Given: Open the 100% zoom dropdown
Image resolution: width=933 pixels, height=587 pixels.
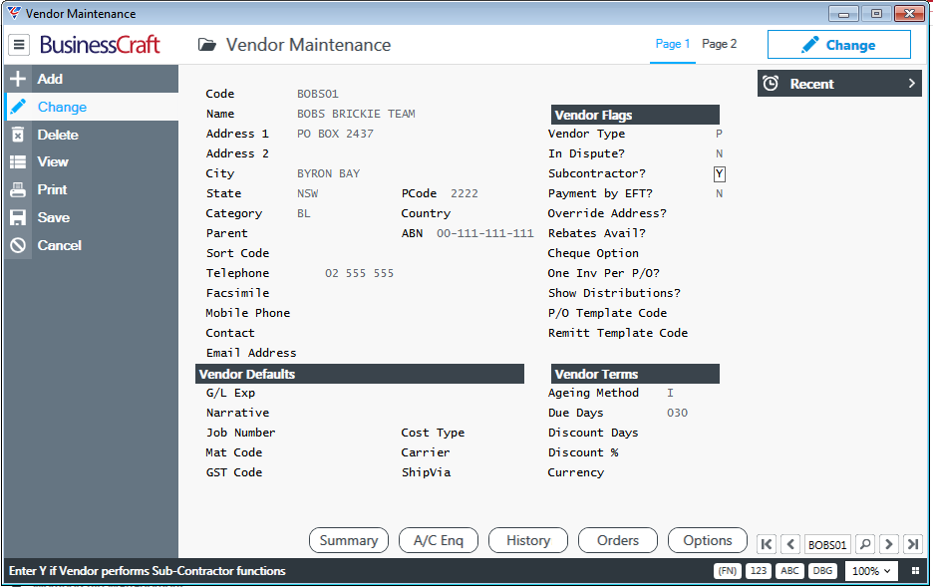Looking at the screenshot, I should pyautogui.click(x=871, y=571).
